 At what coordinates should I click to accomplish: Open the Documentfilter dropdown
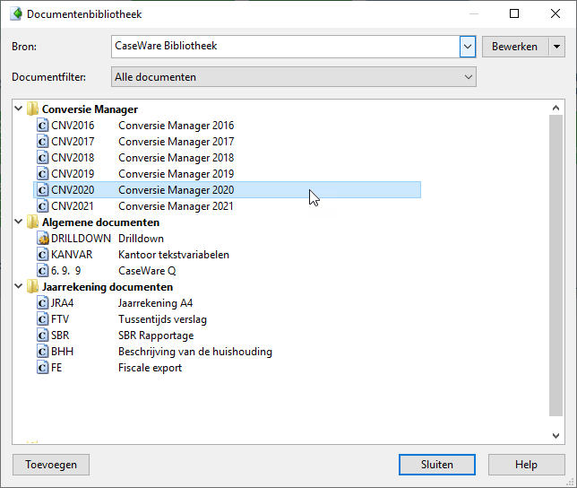[x=294, y=77]
